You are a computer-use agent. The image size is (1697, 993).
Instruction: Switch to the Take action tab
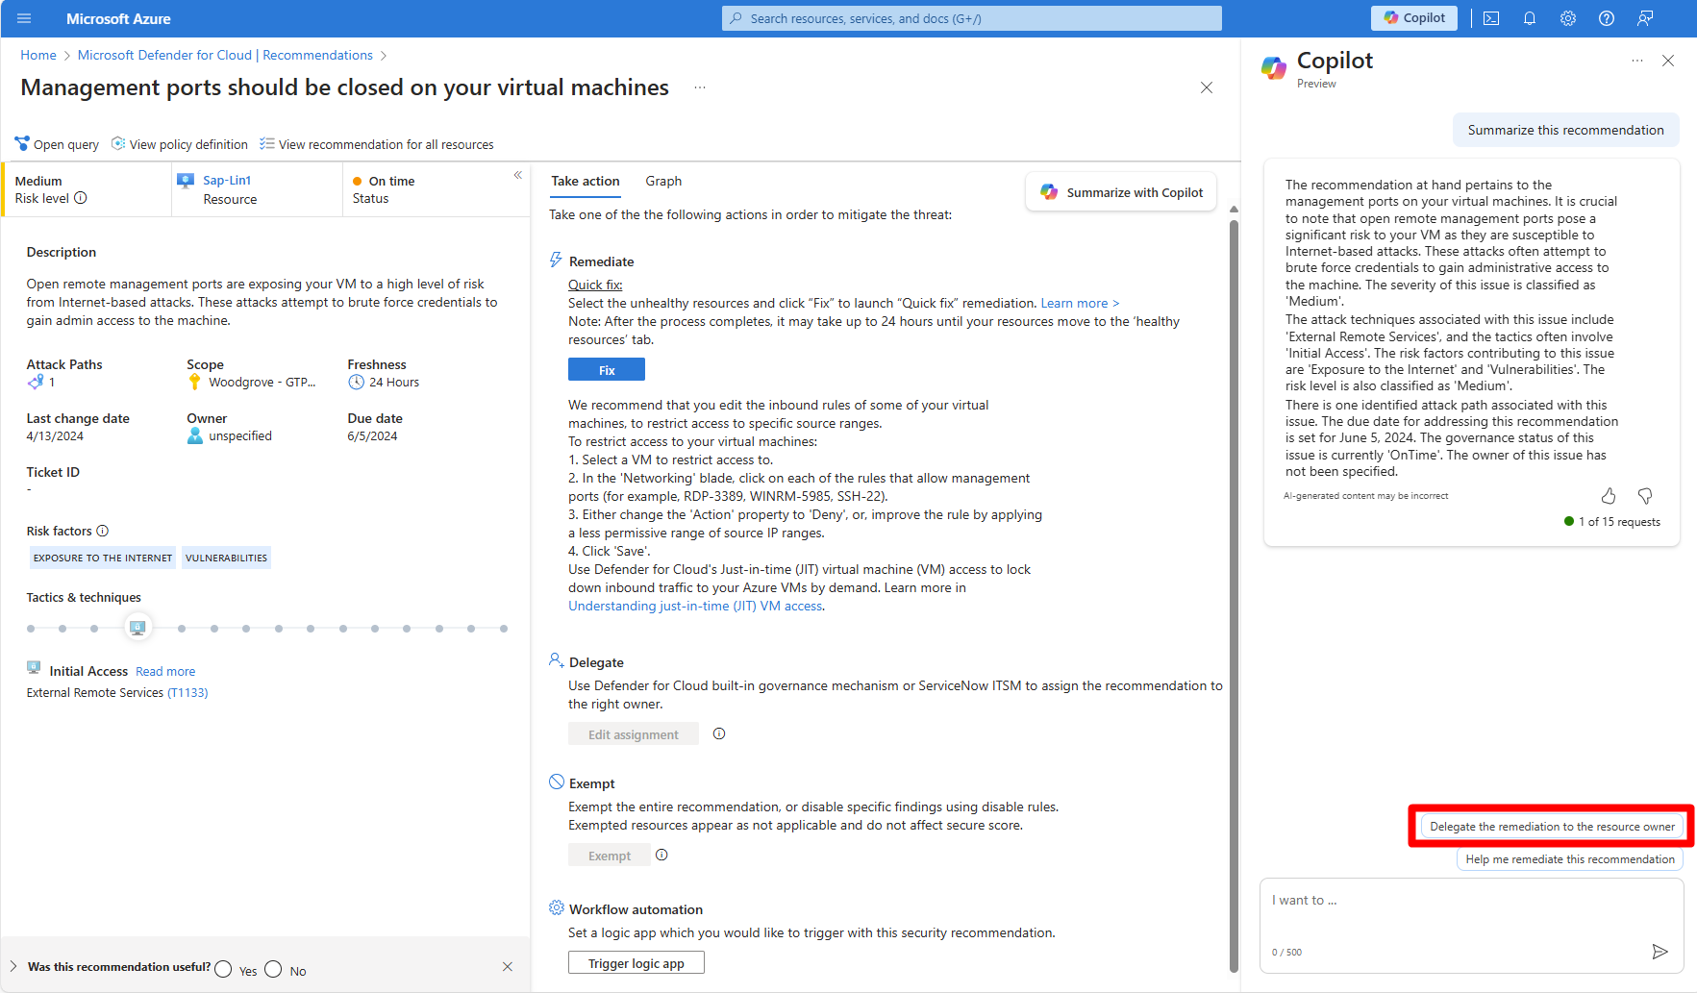[586, 181]
